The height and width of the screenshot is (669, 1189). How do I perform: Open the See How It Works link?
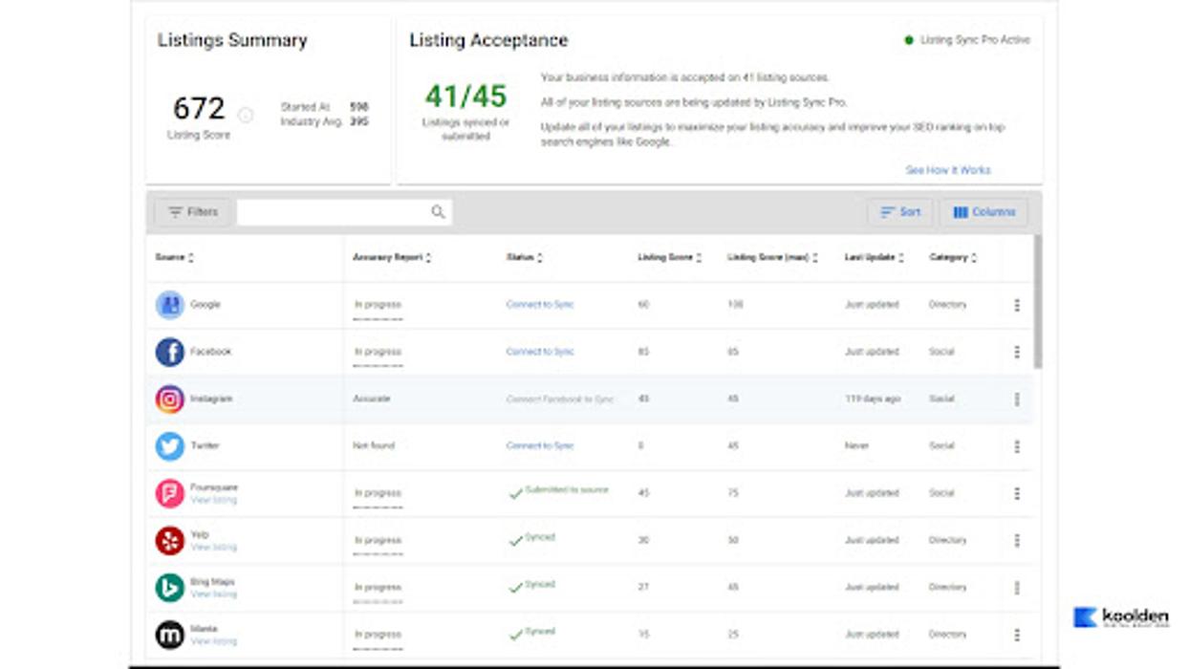(x=947, y=170)
